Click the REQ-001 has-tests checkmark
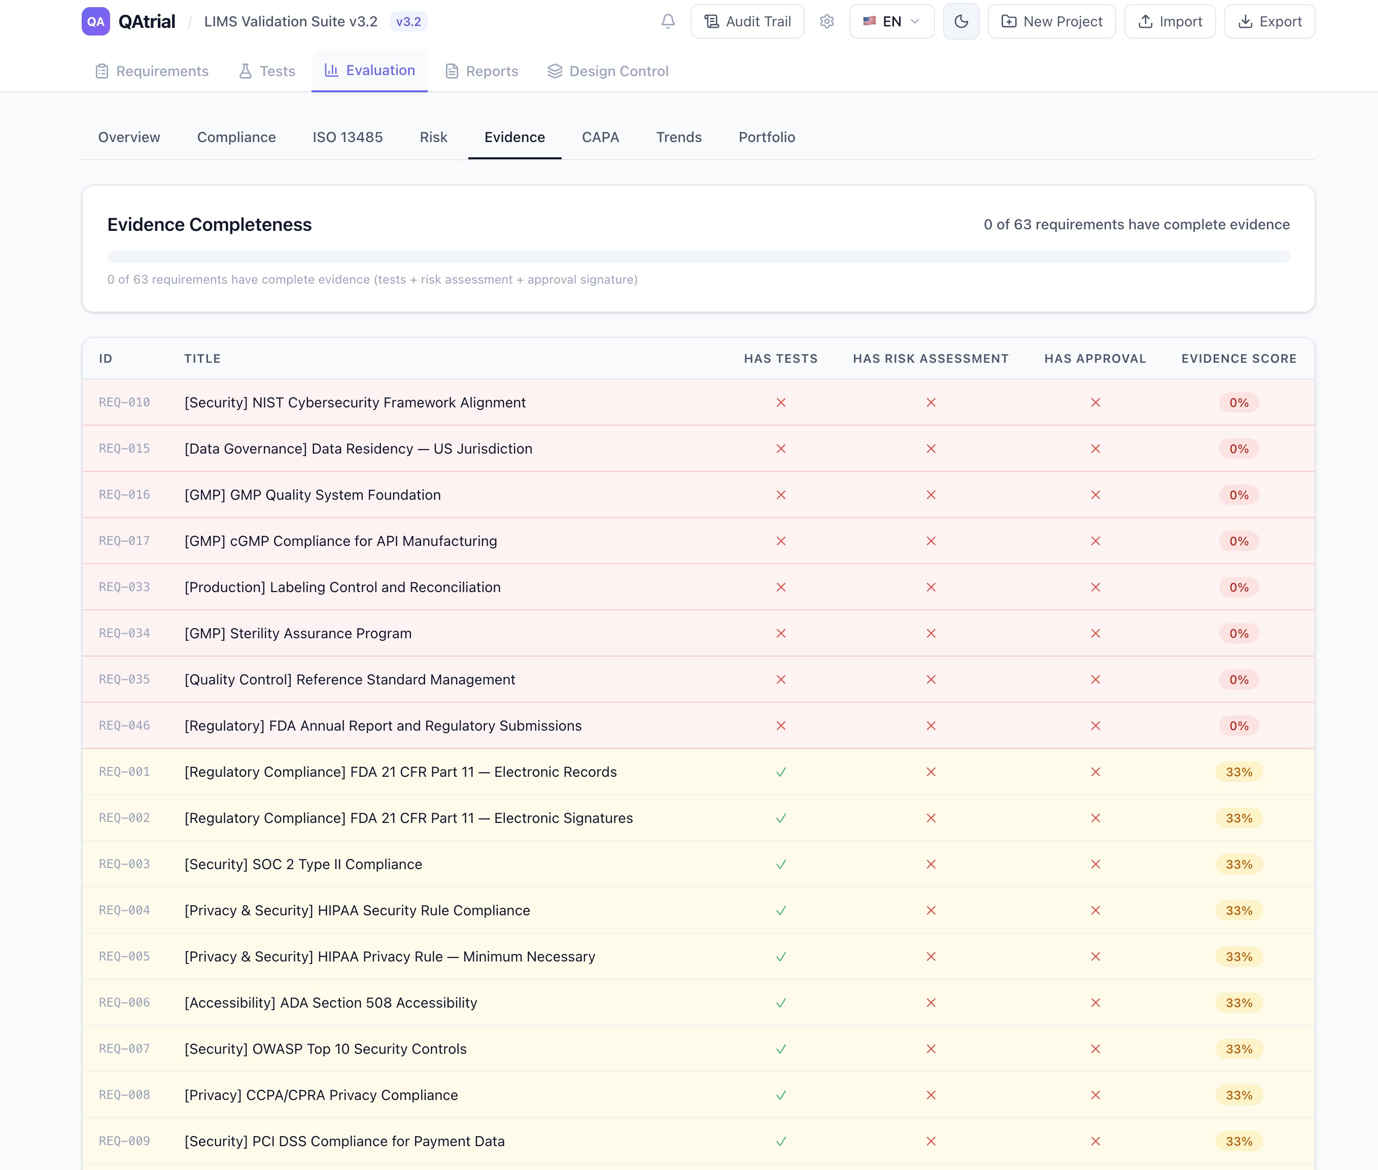Screen dimensions: 1378x1170 coord(780,772)
